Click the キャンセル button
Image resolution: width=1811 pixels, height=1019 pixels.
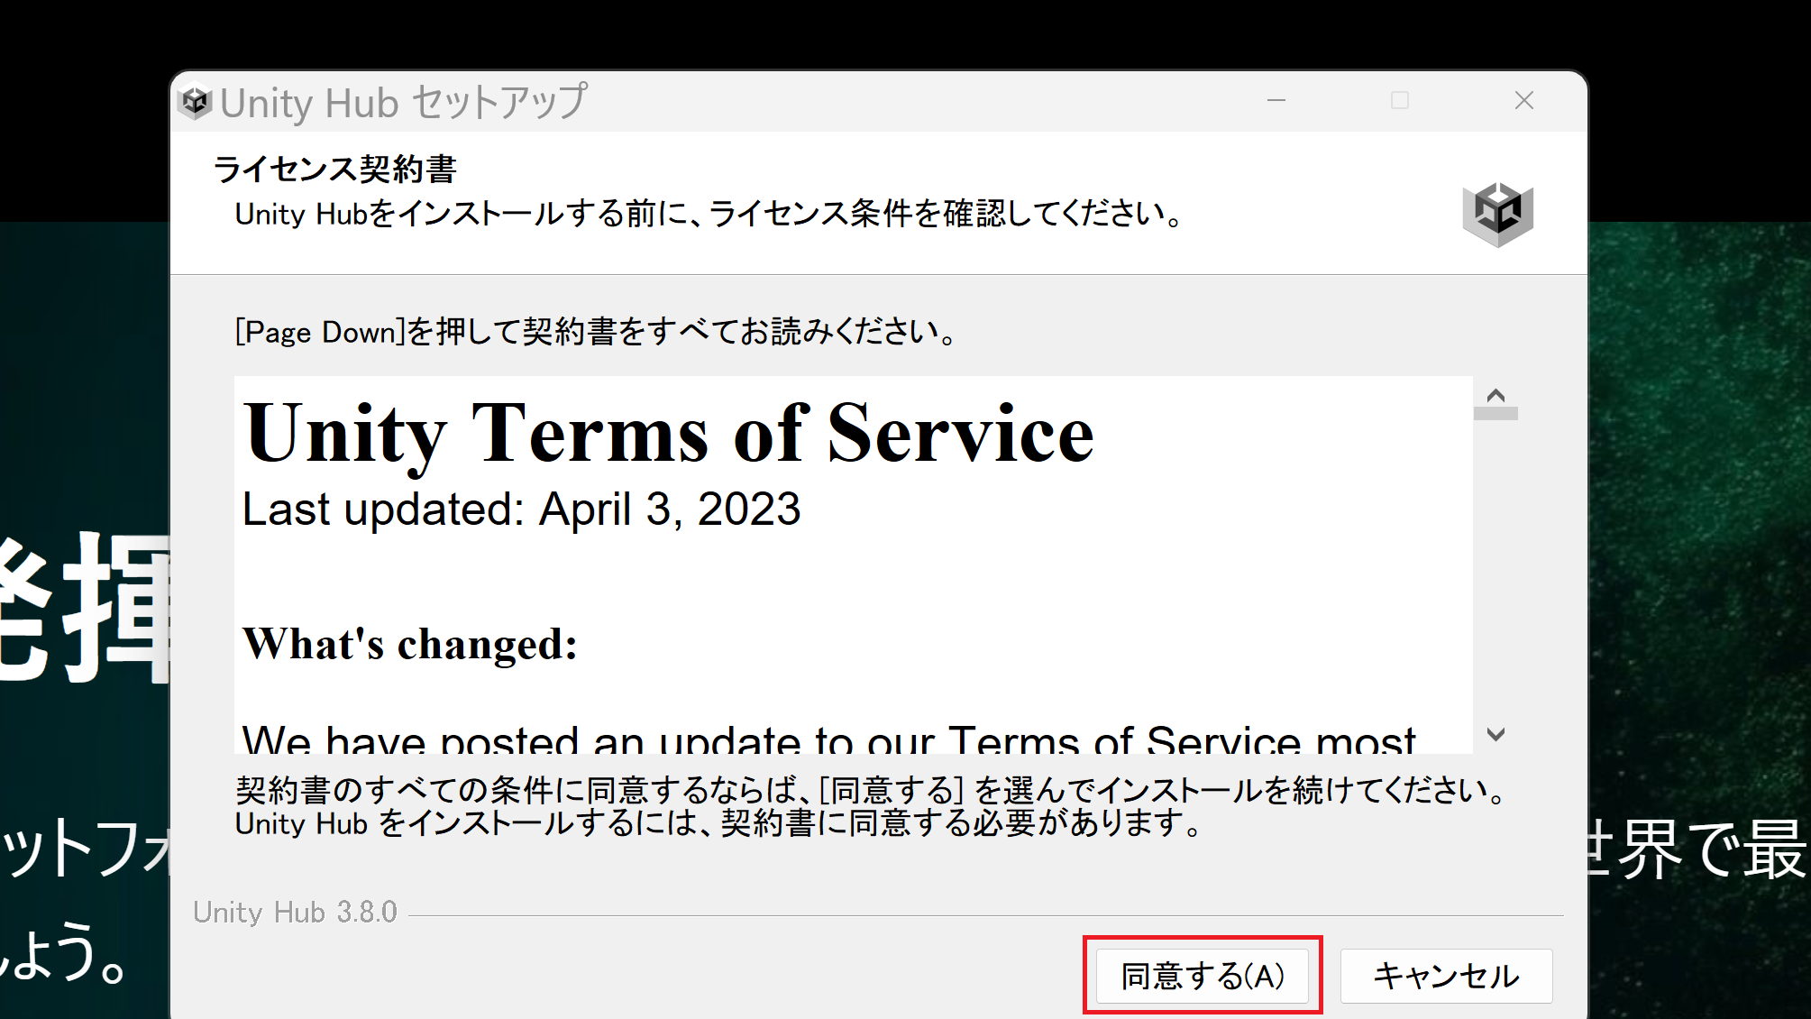pos(1446,976)
